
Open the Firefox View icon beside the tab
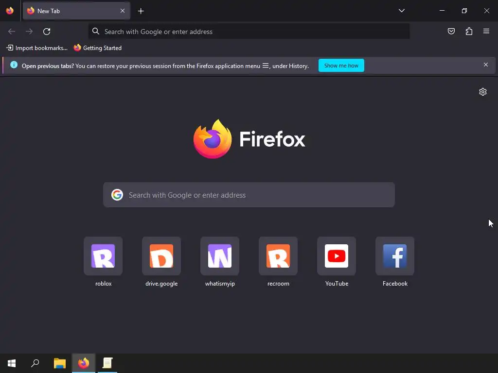click(x=10, y=11)
